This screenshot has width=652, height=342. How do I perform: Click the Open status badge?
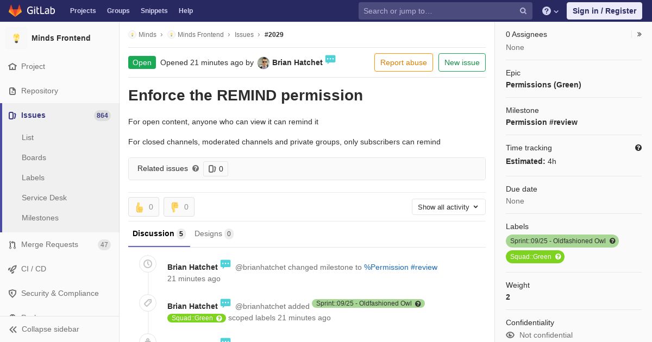[x=142, y=62]
